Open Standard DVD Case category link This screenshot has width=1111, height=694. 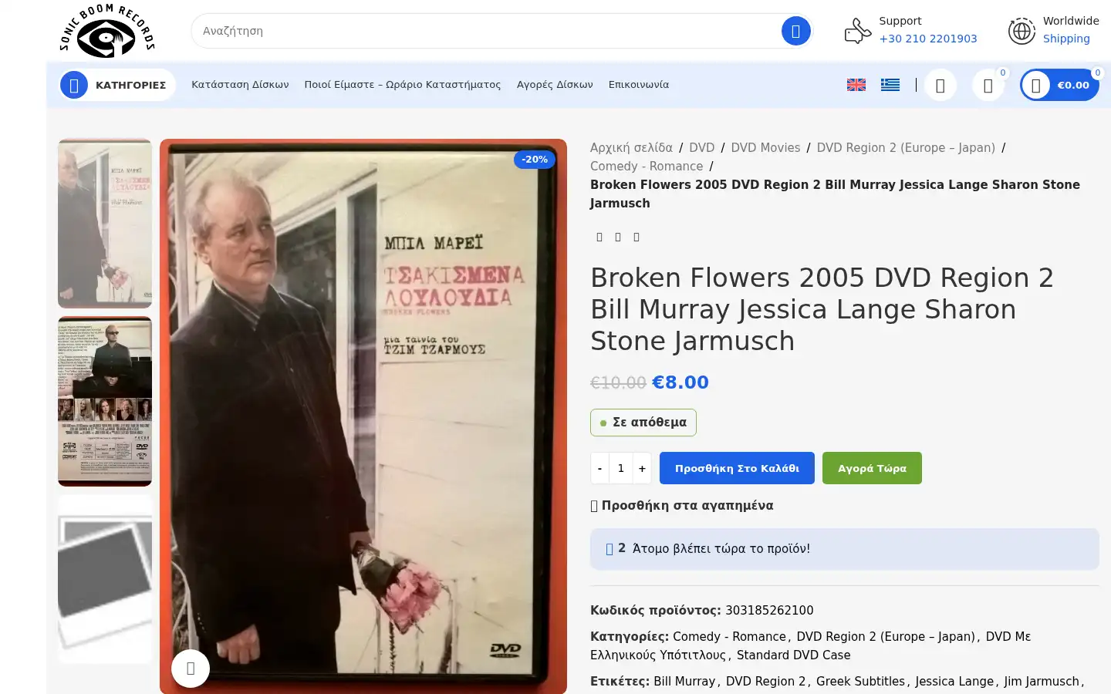pos(793,655)
